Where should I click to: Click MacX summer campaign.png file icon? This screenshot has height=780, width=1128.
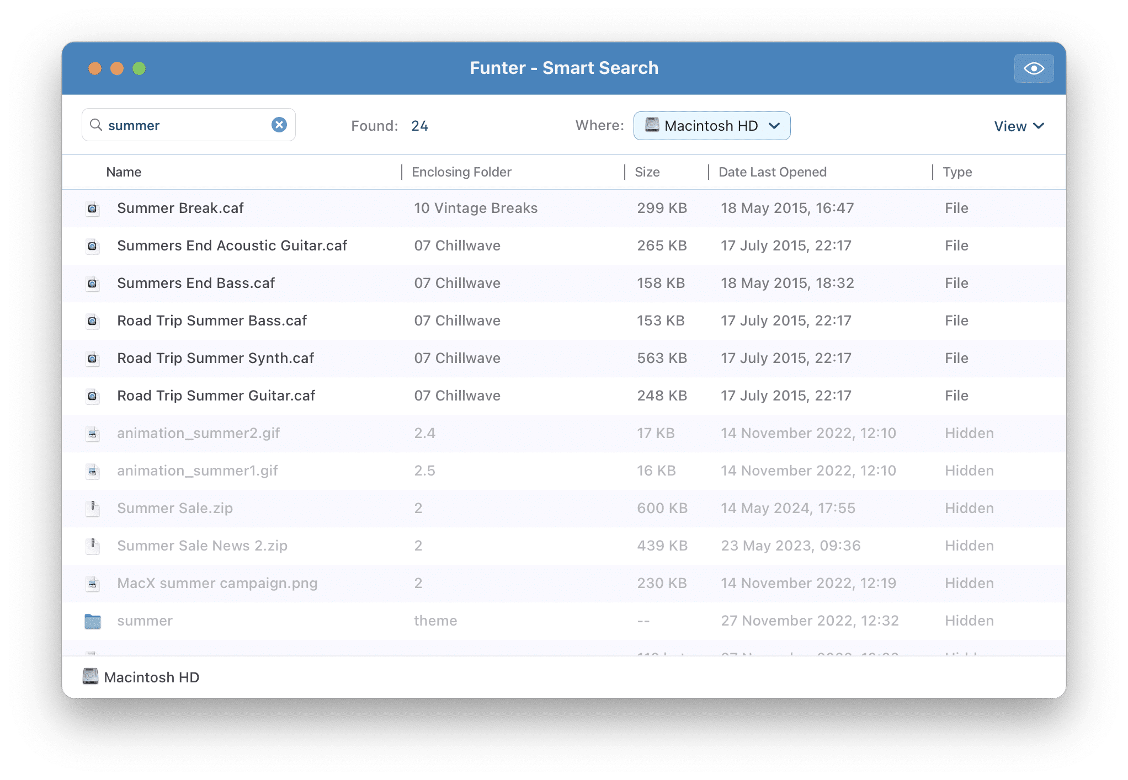click(x=93, y=584)
